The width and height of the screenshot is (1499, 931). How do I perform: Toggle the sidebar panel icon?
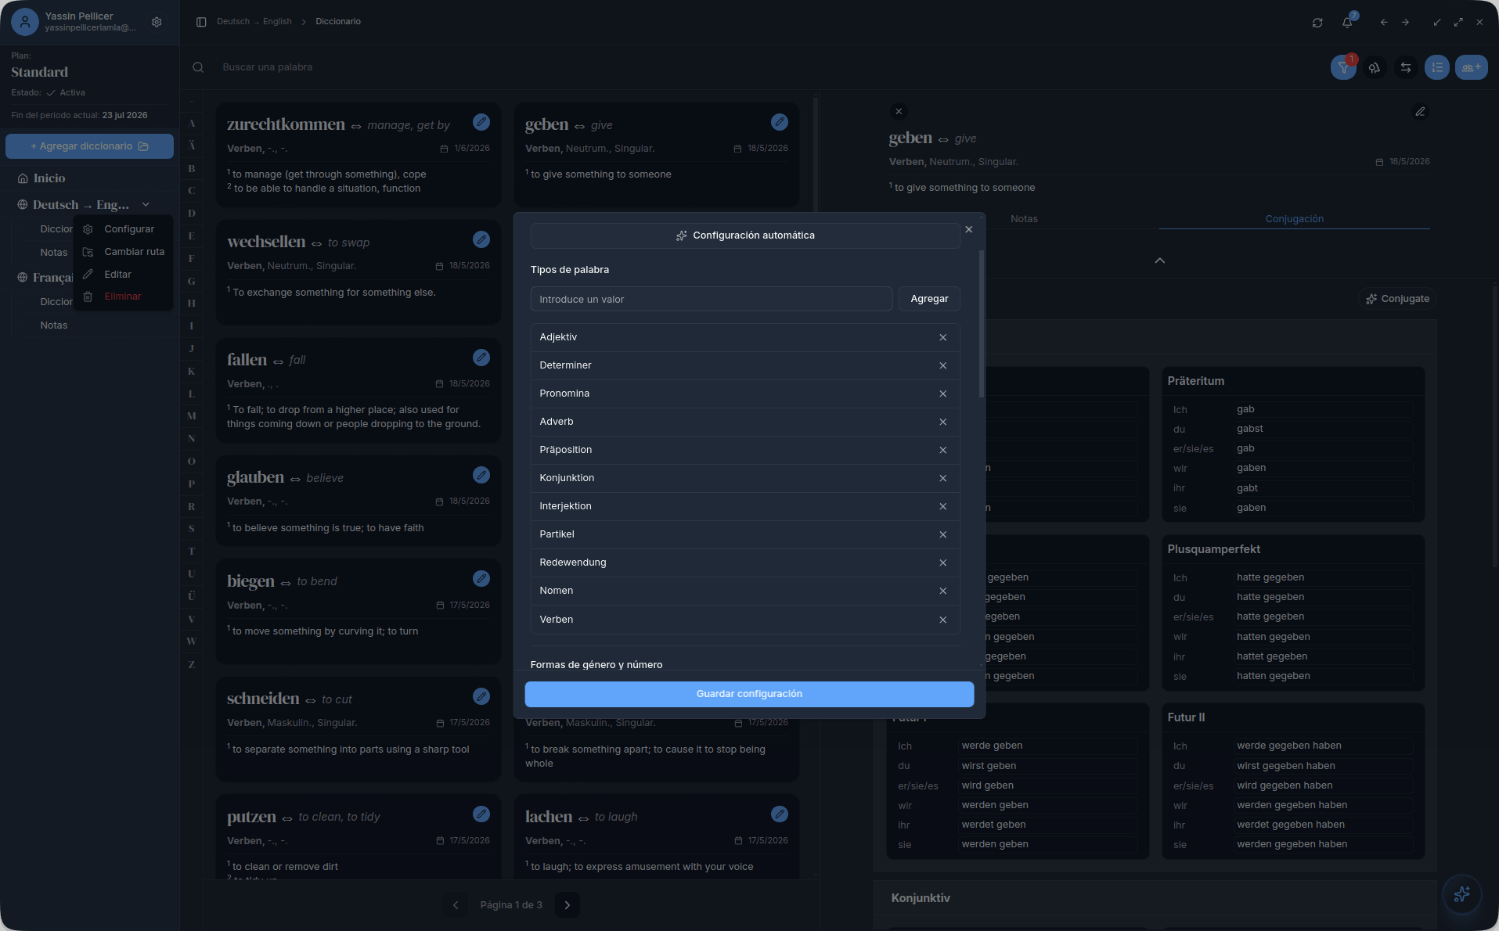pyautogui.click(x=201, y=22)
